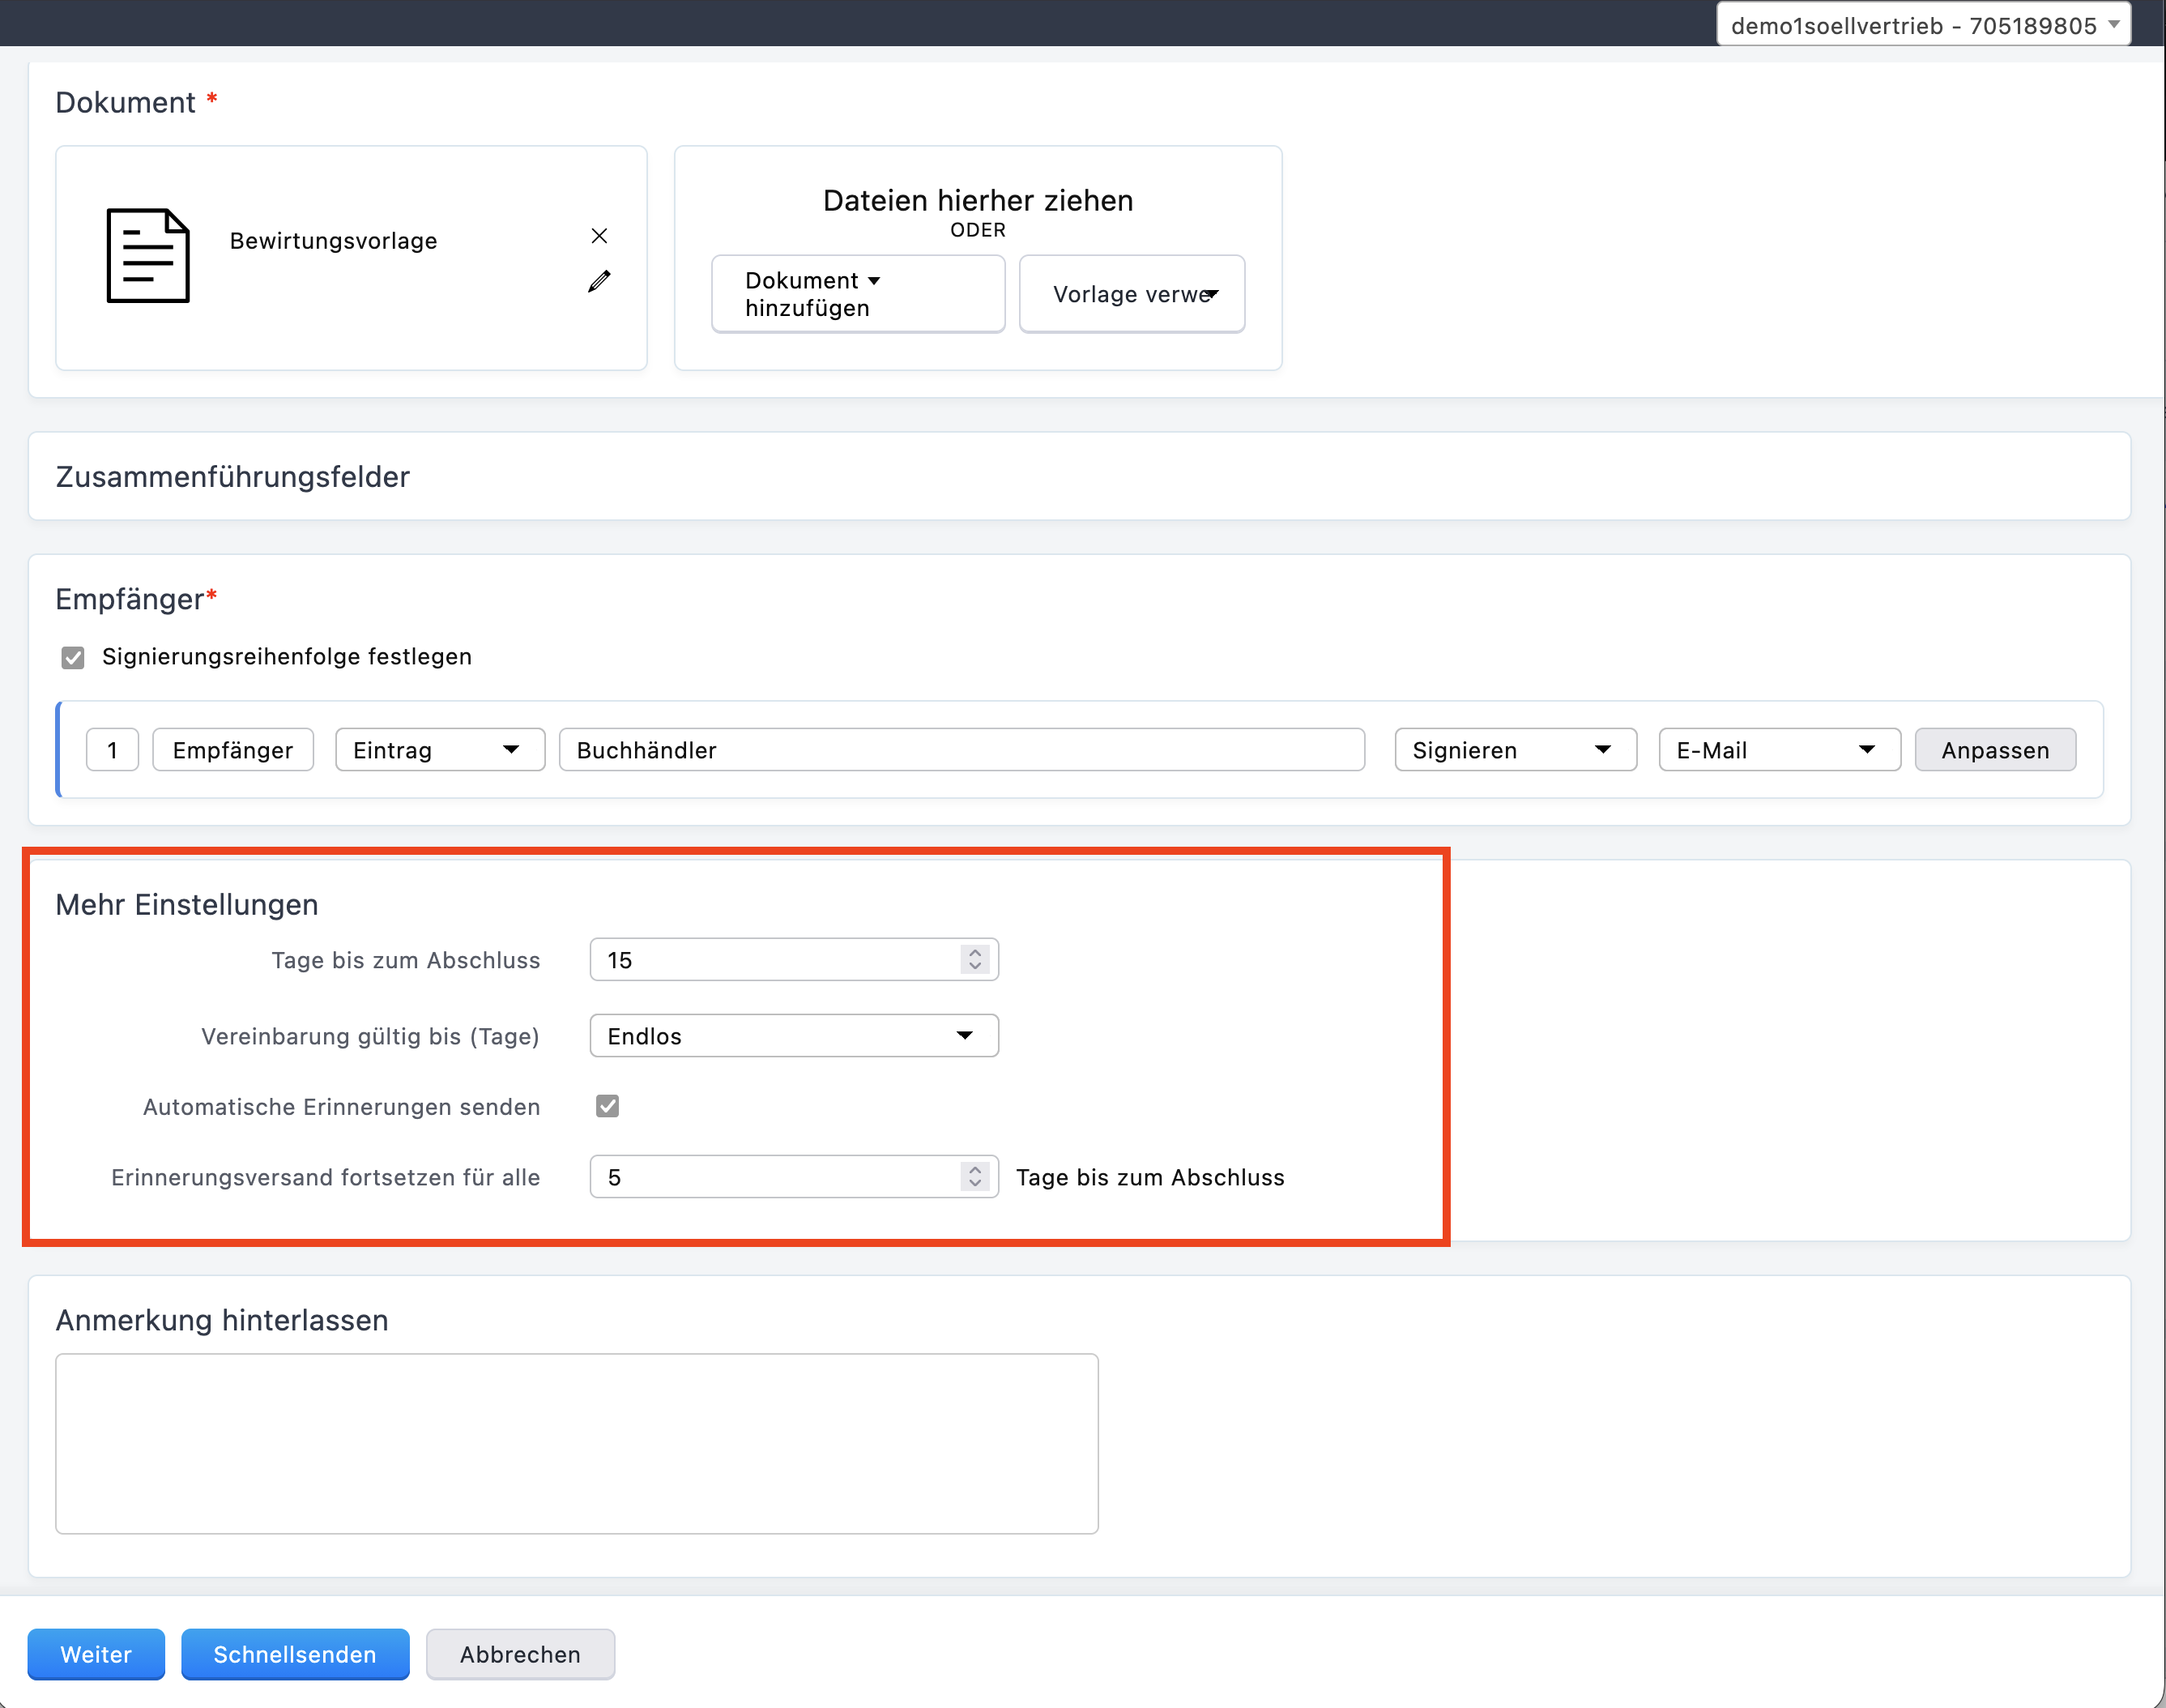Screen dimensions: 2166x1708
Task: Click the Anpassen button
Action: click(1995, 750)
